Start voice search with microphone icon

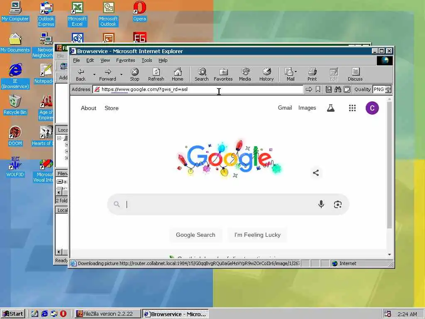(x=321, y=204)
